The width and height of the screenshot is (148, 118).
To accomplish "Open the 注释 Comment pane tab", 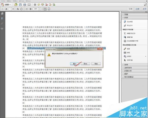I will pos(137,9).
